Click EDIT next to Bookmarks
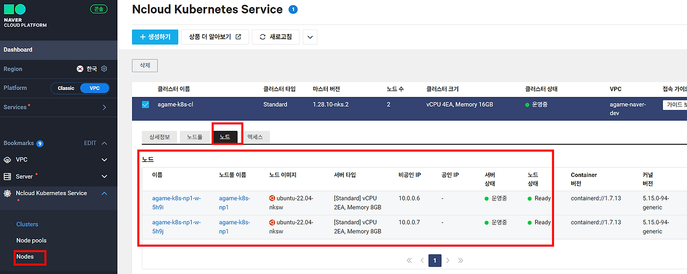The width and height of the screenshot is (687, 274). (90, 144)
